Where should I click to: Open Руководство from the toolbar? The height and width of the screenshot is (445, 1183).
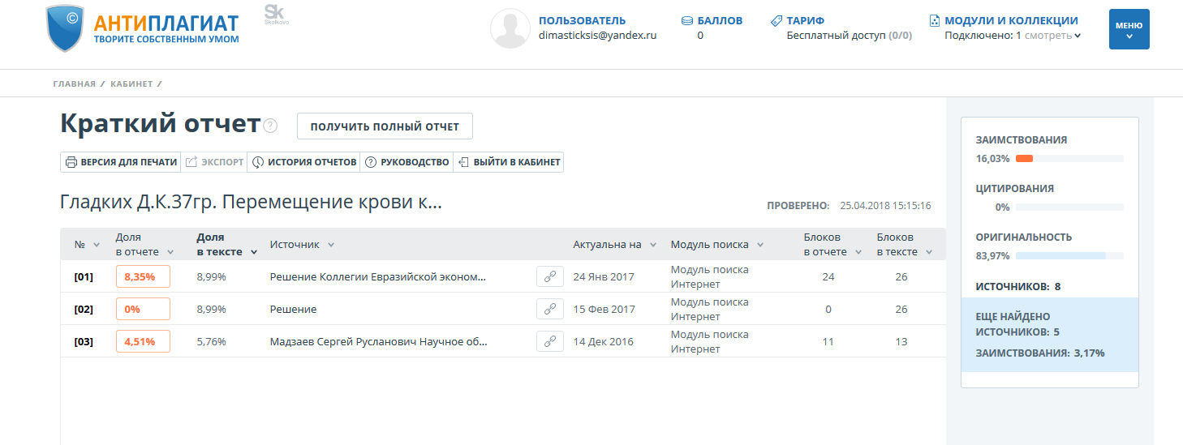(x=407, y=162)
